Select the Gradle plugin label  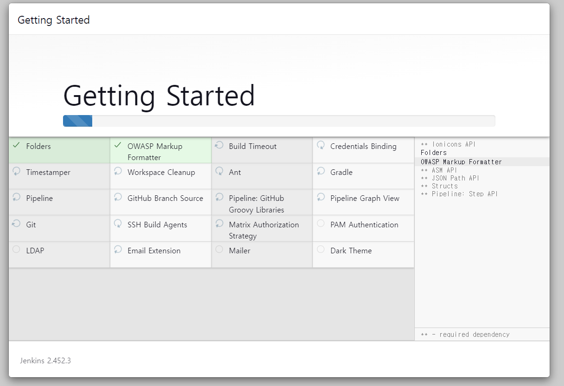(x=342, y=172)
